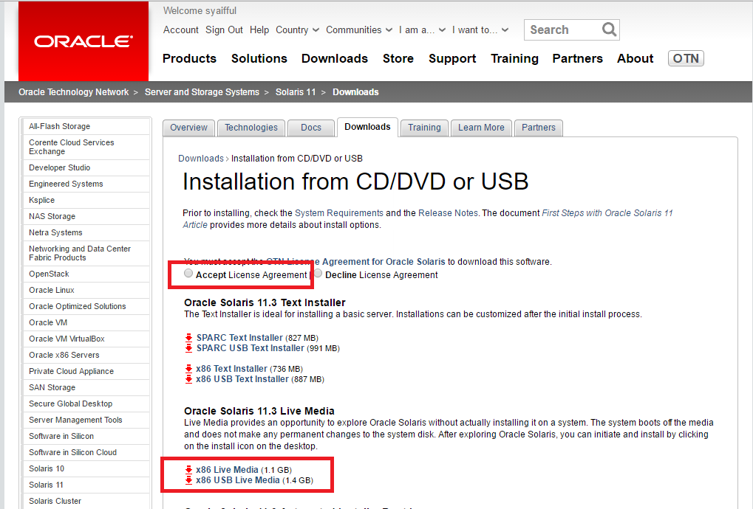The height and width of the screenshot is (509, 753).
Task: Download x86 Live Media
Action: coord(227,470)
